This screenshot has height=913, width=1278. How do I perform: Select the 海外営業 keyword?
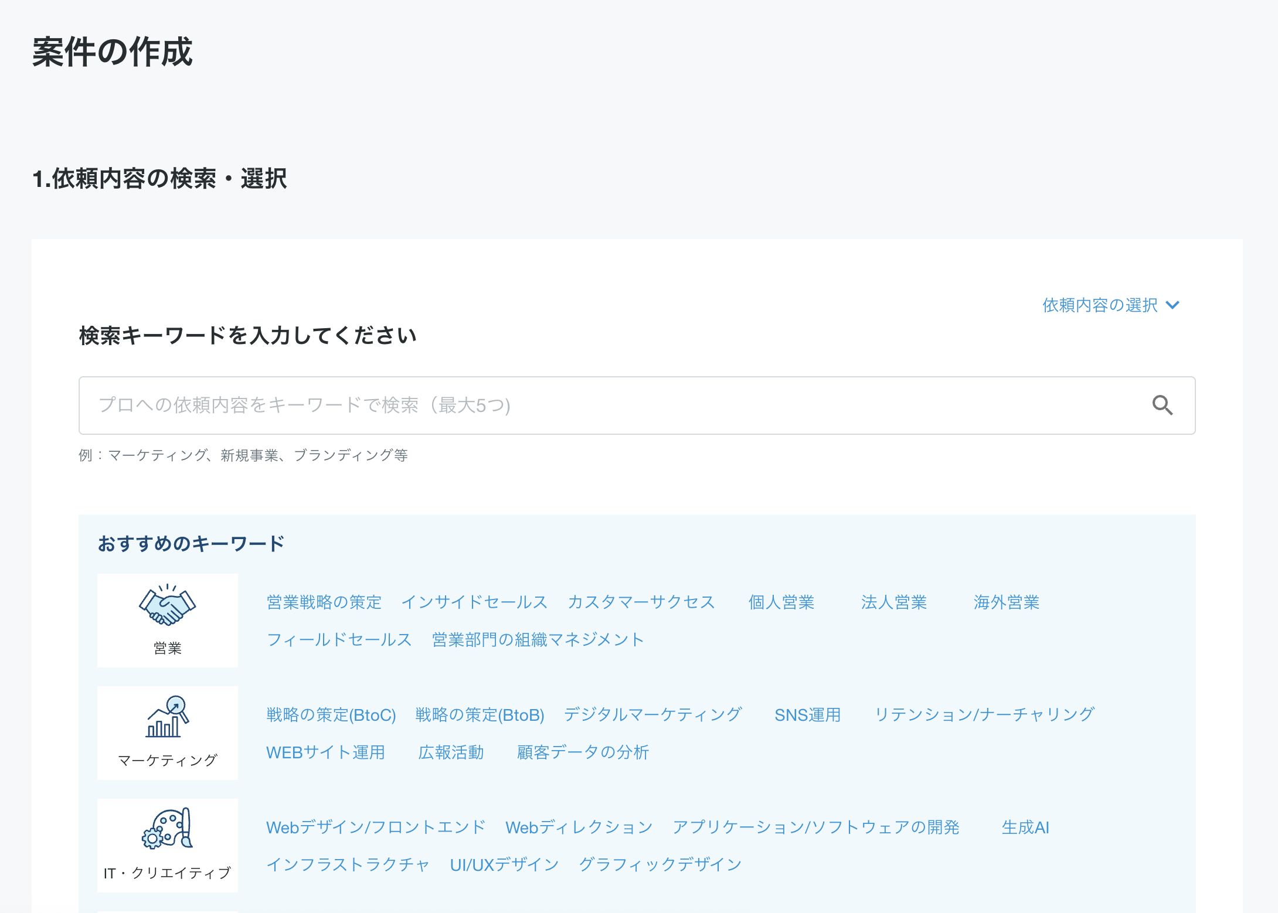point(1006,602)
